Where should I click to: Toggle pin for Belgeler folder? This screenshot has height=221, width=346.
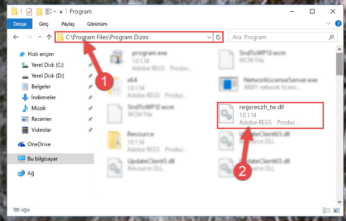pyautogui.click(x=90, y=87)
